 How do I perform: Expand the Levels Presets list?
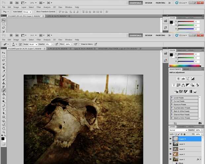click(x=172, y=98)
